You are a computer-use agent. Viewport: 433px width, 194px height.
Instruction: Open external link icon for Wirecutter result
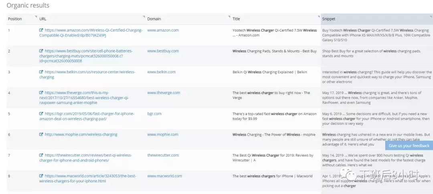41,155
